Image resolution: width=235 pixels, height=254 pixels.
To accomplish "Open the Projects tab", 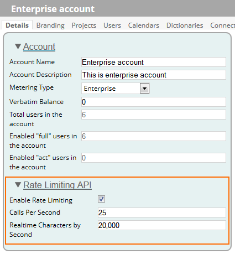I will (84, 25).
